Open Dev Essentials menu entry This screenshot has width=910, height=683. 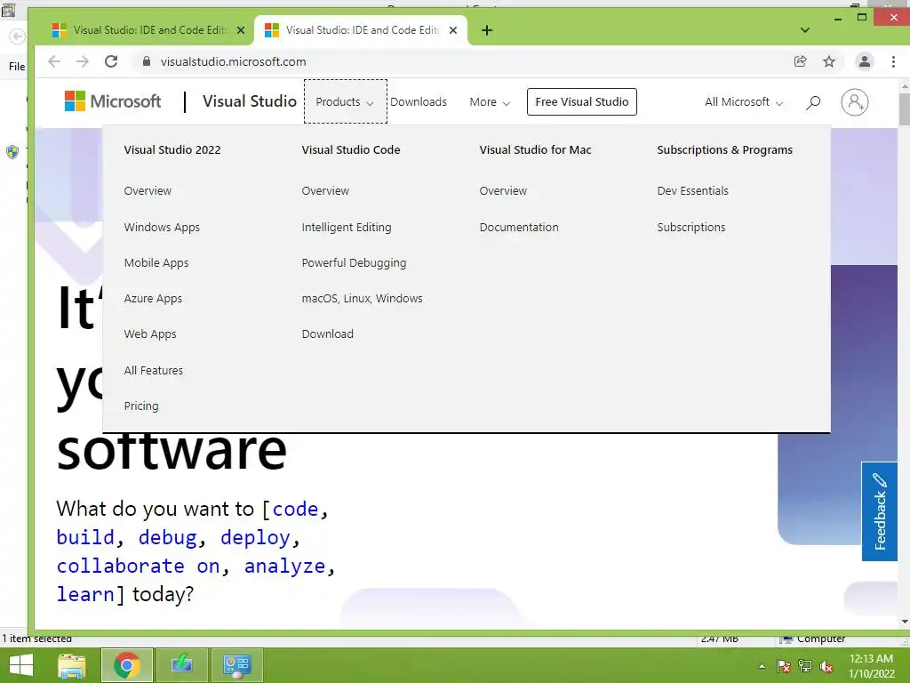693,190
